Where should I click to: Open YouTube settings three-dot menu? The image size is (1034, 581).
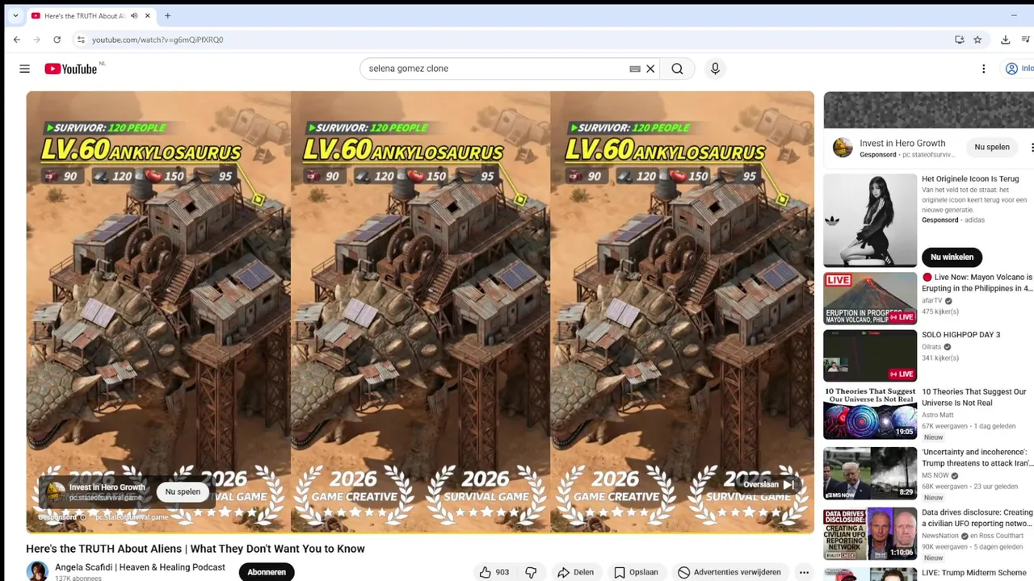point(983,69)
